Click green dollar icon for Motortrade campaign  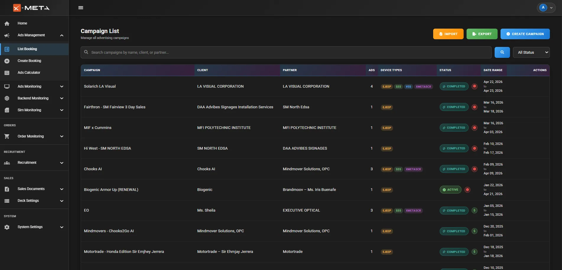point(475,252)
